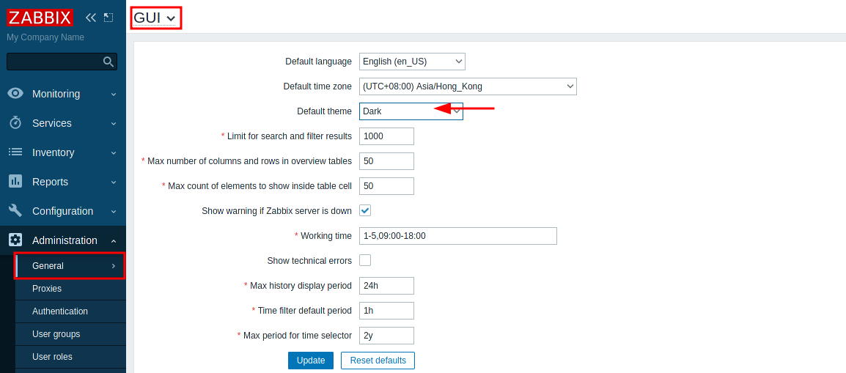846x373 pixels.
Task: Click Max number of columns and rows field
Action: 386,160
